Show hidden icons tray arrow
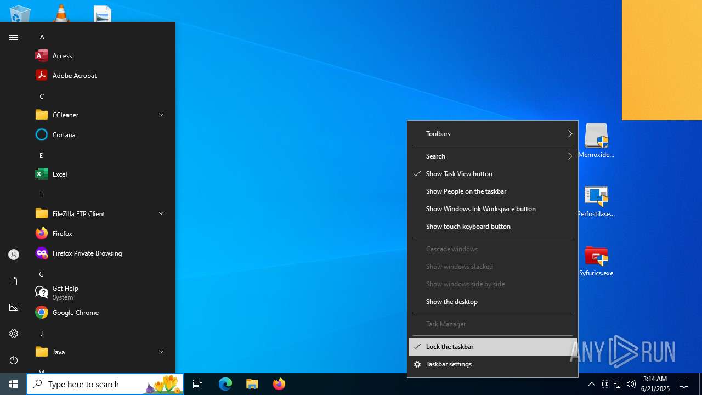 coord(591,384)
